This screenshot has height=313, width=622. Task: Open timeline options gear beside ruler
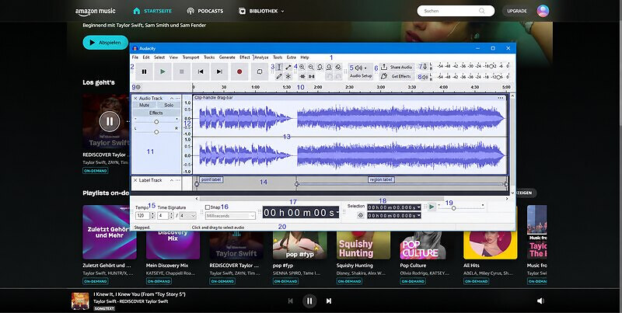(138, 87)
